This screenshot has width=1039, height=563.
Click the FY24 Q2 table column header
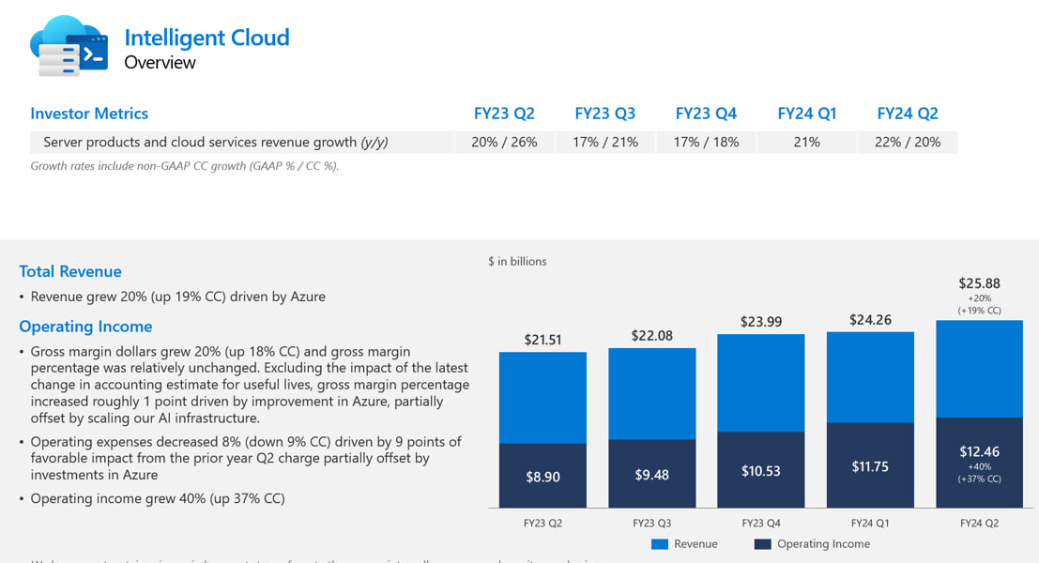click(x=908, y=114)
